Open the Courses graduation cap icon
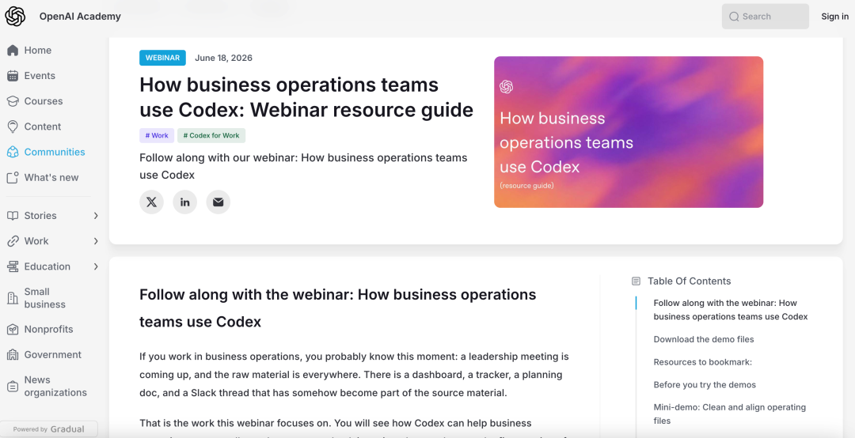855x438 pixels. tap(13, 101)
